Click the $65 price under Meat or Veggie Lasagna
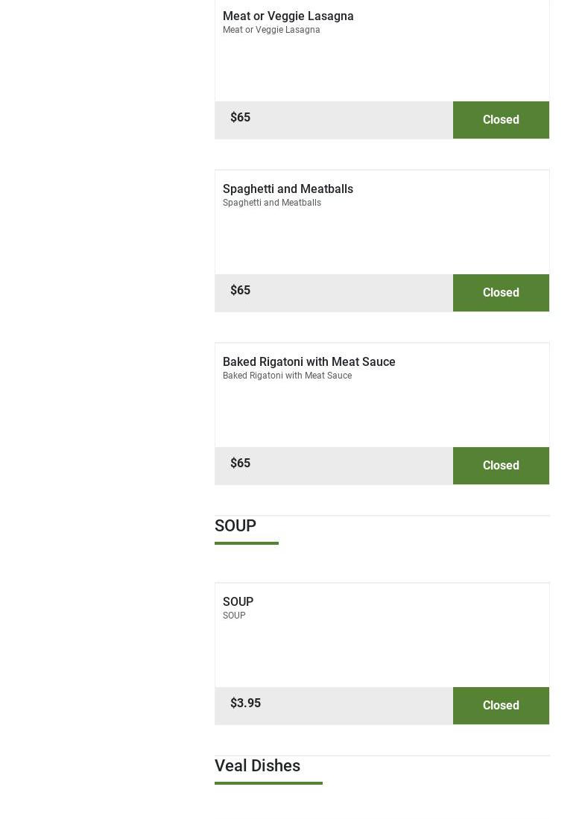This screenshot has width=585, height=819. pyautogui.click(x=240, y=118)
